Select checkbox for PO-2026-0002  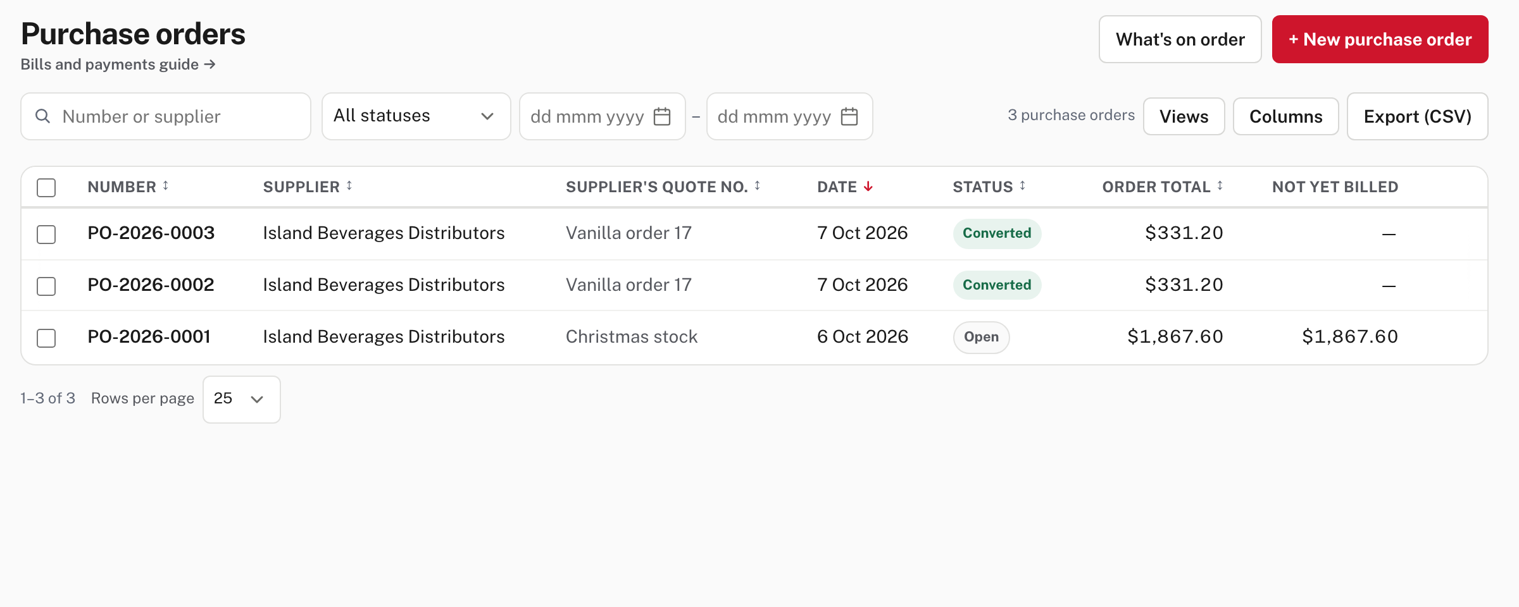pyautogui.click(x=46, y=286)
